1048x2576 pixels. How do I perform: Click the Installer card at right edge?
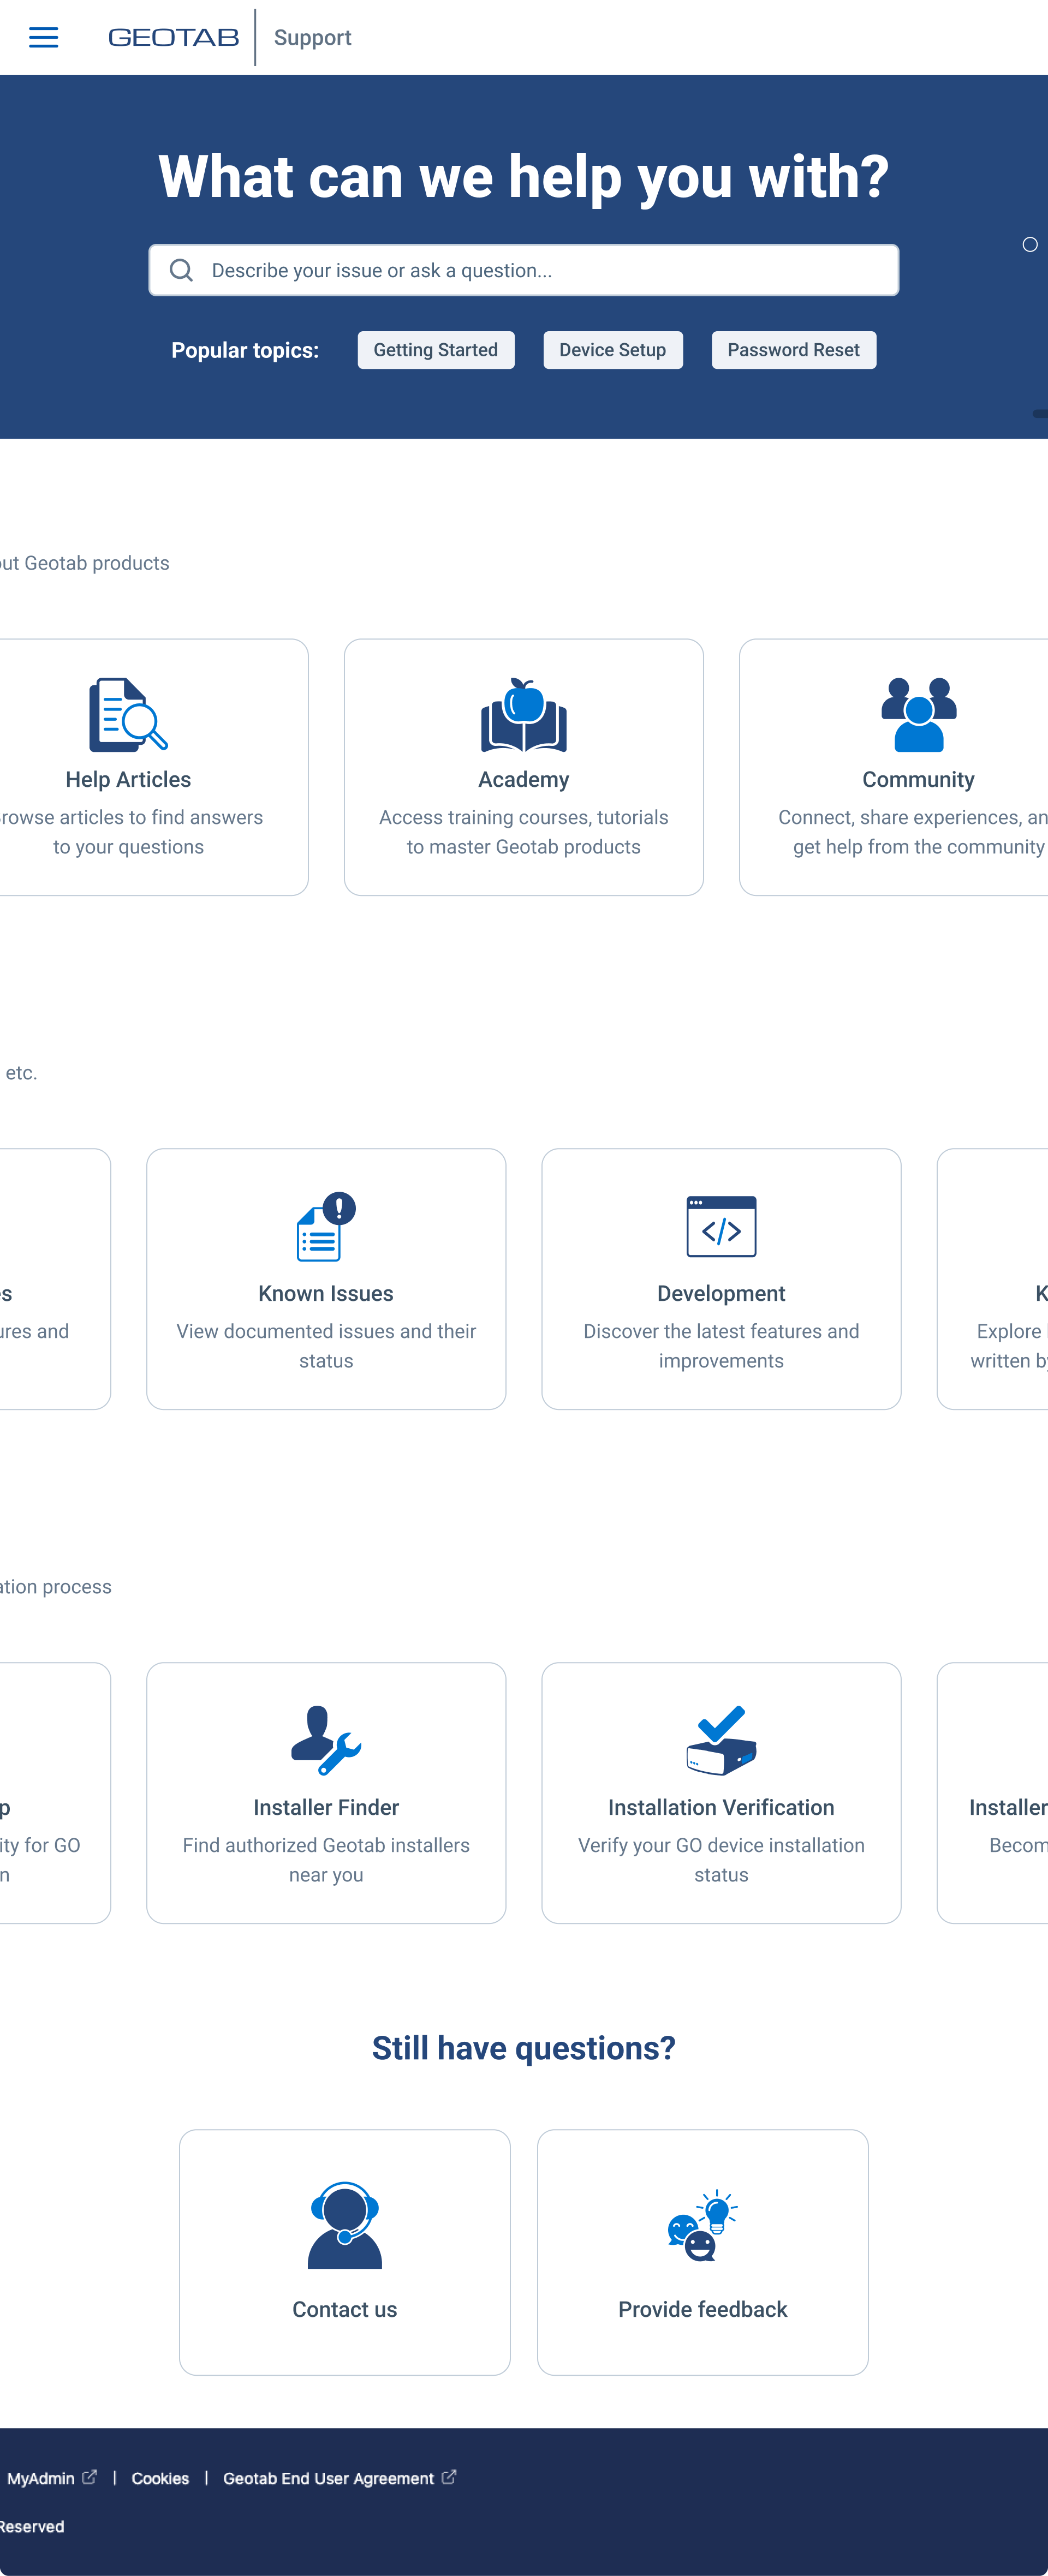tap(993, 1793)
